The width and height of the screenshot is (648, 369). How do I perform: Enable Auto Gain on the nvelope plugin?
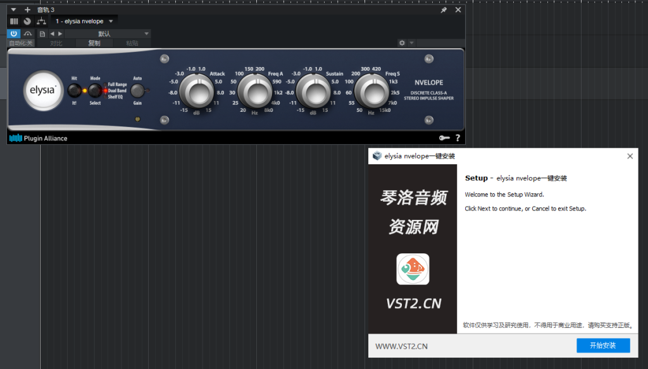(x=136, y=90)
